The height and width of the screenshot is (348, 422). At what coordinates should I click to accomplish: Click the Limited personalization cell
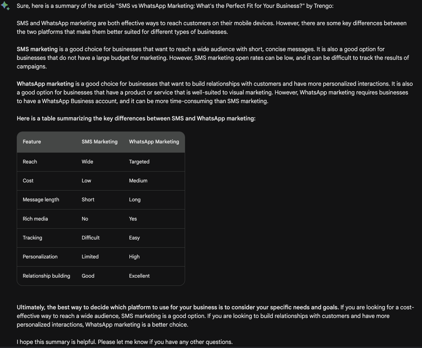[90, 257]
